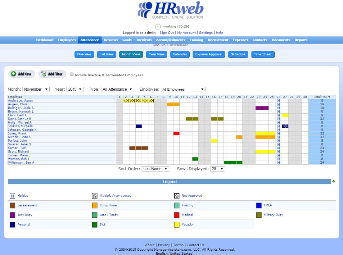Switch to the Incidents tab
This screenshot has width=343, height=255.
144,40
